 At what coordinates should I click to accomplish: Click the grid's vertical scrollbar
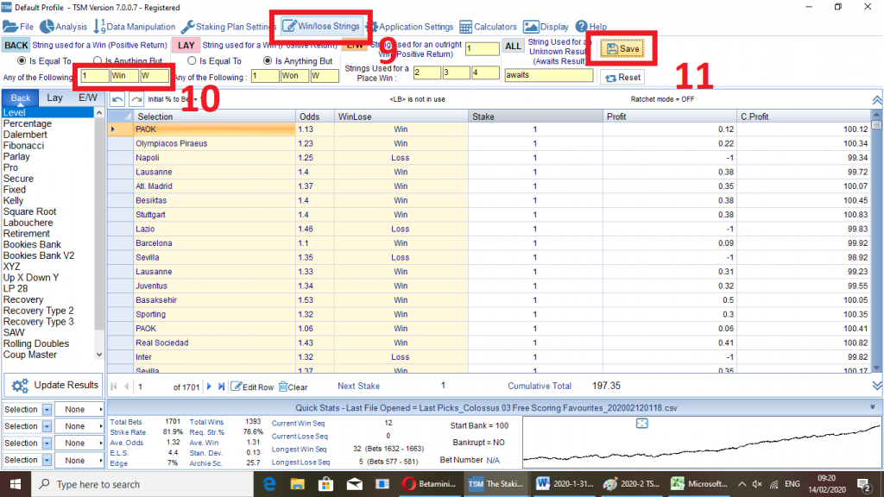[x=876, y=242]
